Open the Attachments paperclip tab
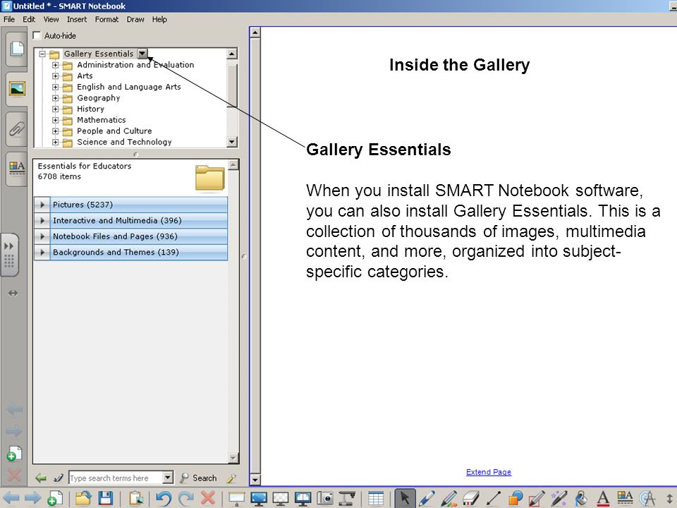The image size is (677, 508). point(17,128)
